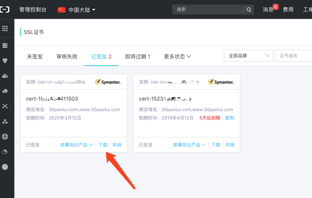
Task: Open the crossed-nodes network sidebar icon
Action: point(5,106)
